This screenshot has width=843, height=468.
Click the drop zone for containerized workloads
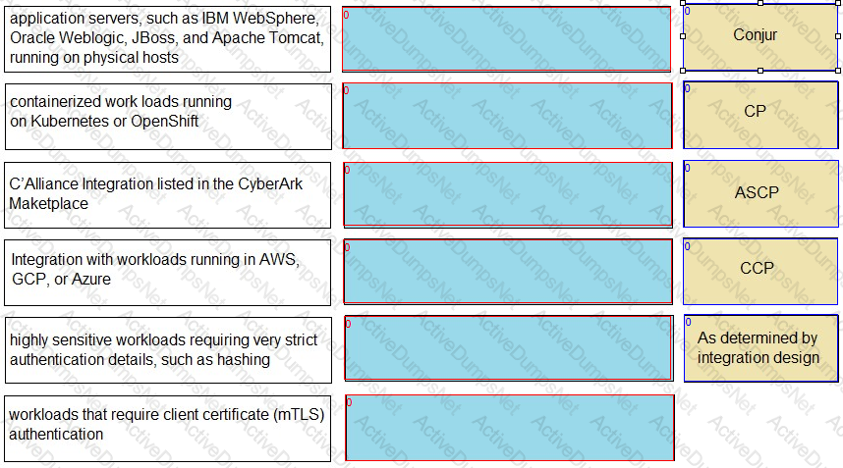tap(507, 116)
